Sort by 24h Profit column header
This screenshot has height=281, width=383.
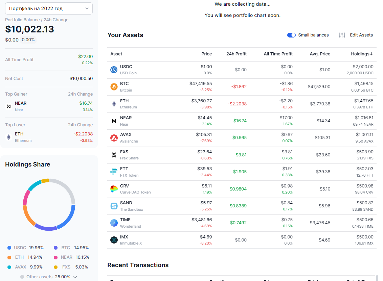[236, 54]
